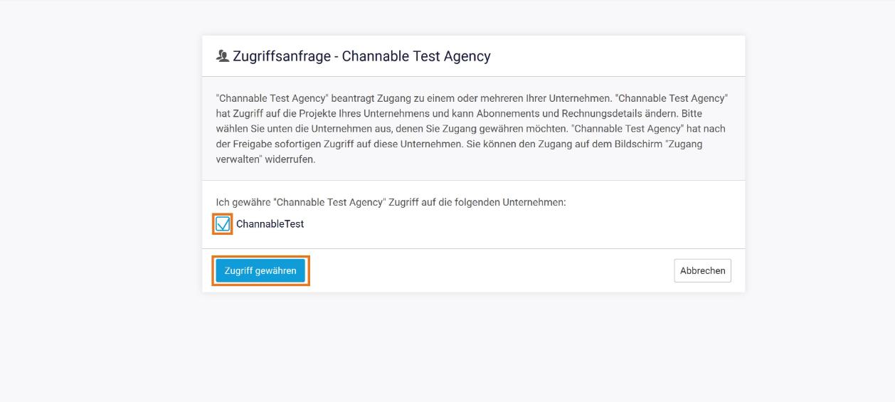Cancel the request with Abbrechen
895x402 pixels.
pyautogui.click(x=702, y=270)
